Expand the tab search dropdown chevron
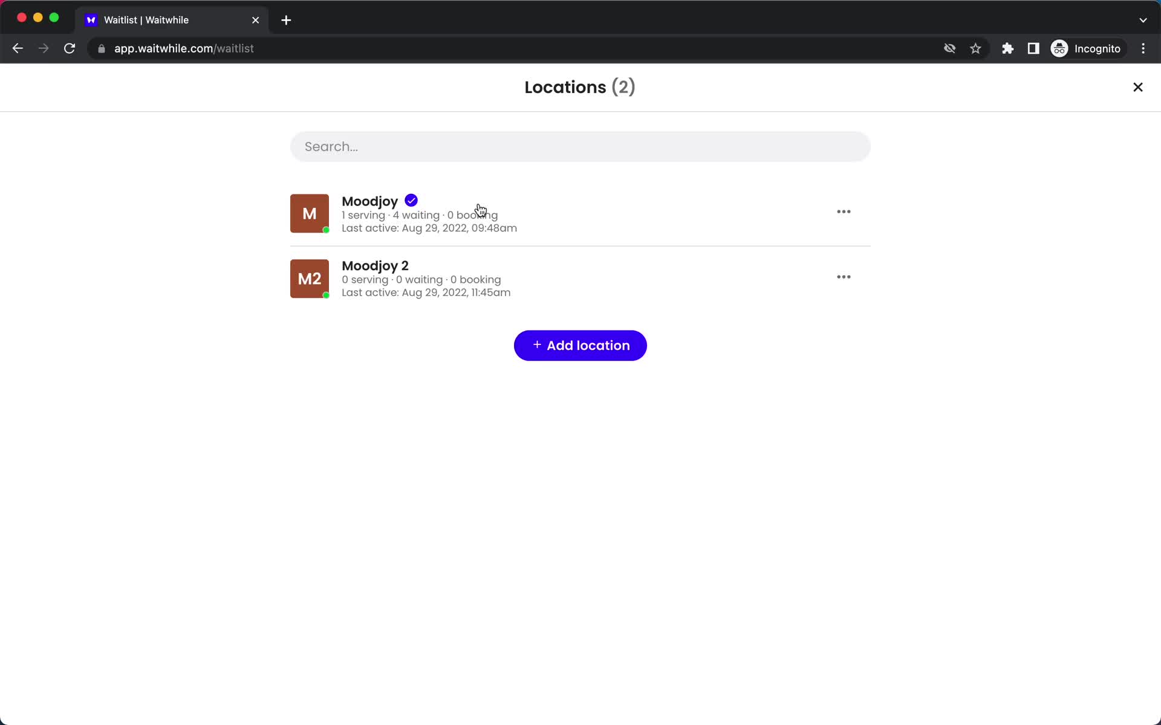Screen dimensions: 1161x725 pos(1143,20)
